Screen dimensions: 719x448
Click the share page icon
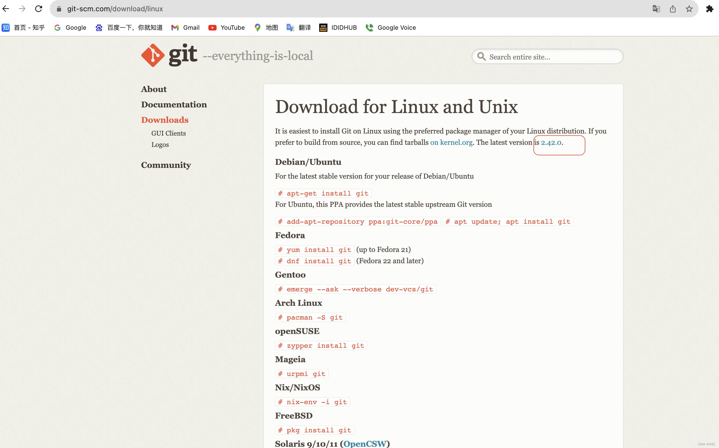pos(673,9)
